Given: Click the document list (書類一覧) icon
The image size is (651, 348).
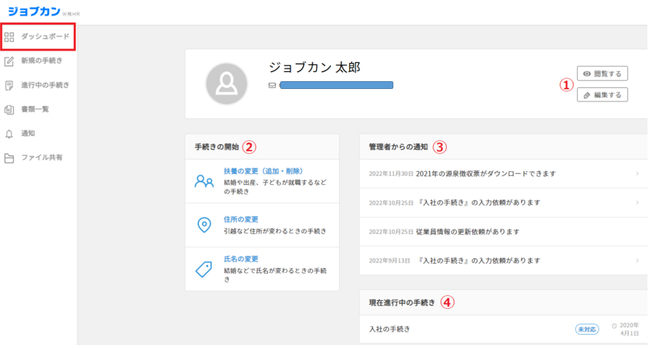Looking at the screenshot, I should [x=9, y=110].
